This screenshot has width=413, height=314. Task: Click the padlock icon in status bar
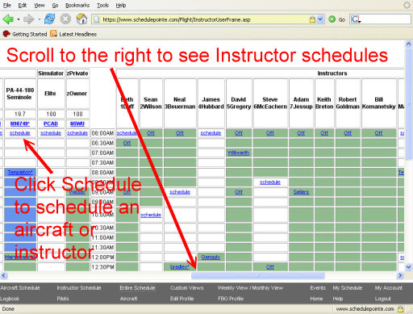coord(400,308)
